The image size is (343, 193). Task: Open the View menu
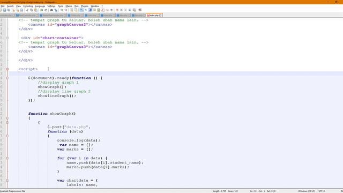pos(18,6)
